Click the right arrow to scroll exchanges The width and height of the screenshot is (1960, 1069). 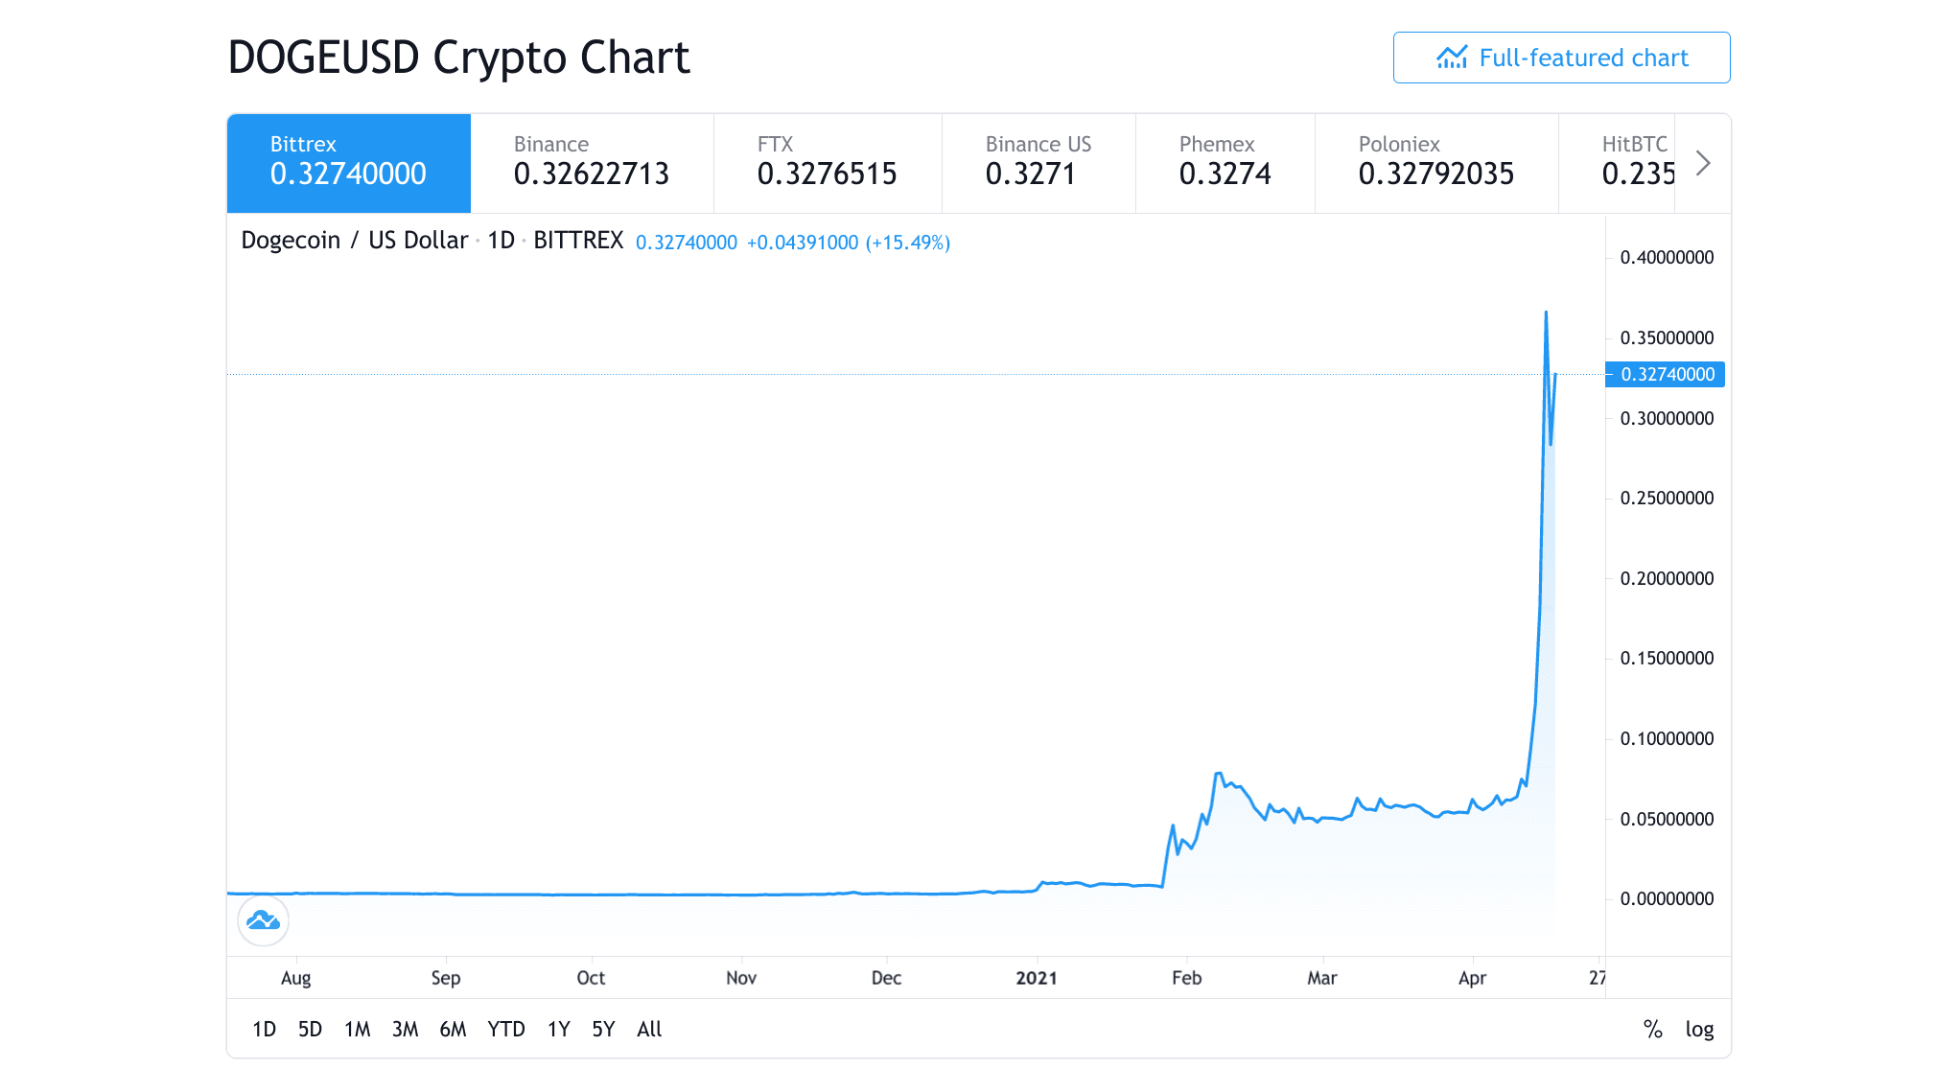pos(1702,163)
